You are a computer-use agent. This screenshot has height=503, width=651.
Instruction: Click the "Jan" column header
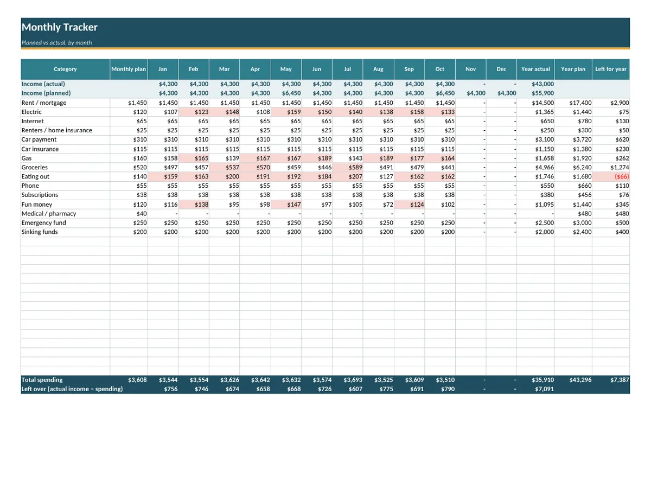coord(163,69)
